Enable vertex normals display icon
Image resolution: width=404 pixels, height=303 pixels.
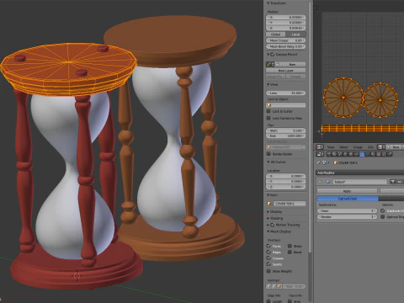268,286
